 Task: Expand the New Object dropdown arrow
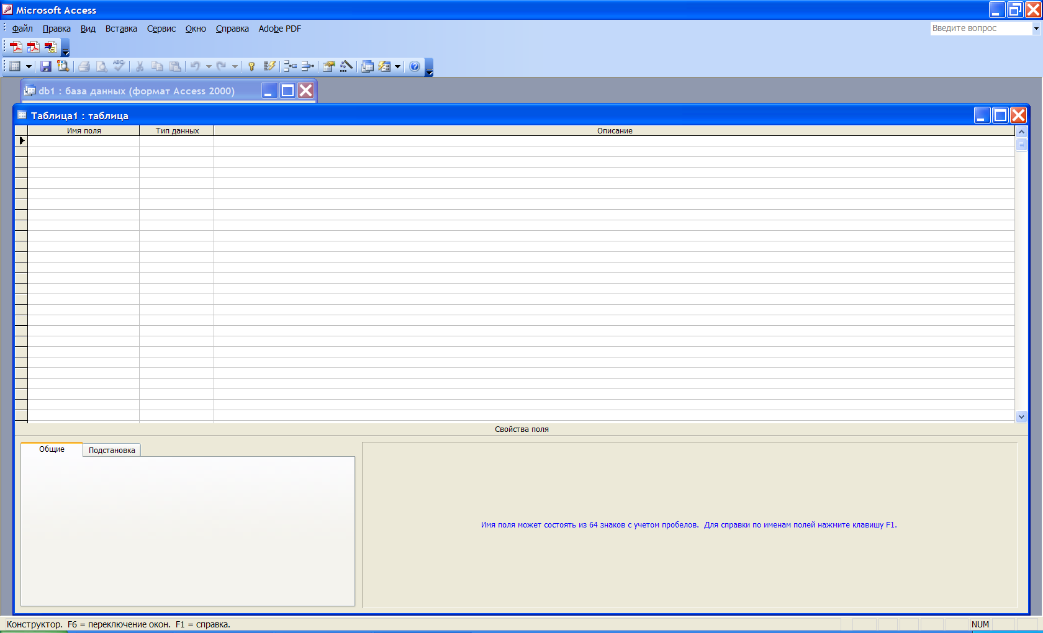coord(397,66)
